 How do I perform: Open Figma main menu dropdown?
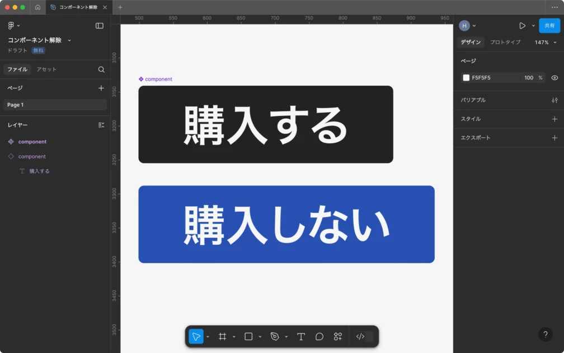point(13,26)
